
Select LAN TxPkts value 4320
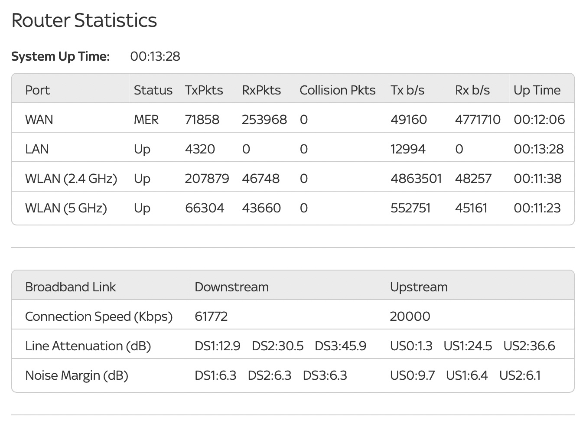coord(200,149)
